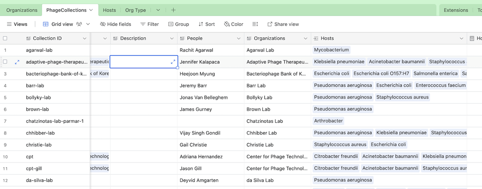
Task: Open Extensions panel
Action: tap(456, 10)
